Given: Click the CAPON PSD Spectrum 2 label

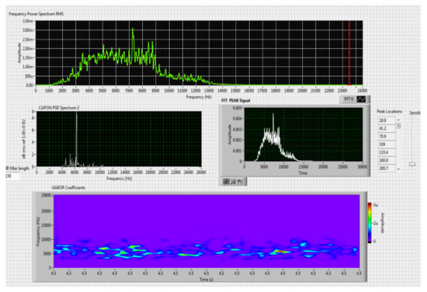Looking at the screenshot, I should 59,108.
